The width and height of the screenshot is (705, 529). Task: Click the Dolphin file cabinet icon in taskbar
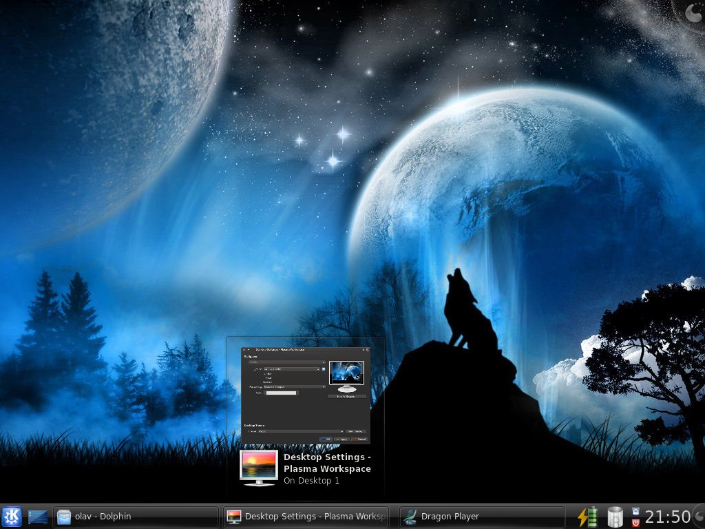64,517
